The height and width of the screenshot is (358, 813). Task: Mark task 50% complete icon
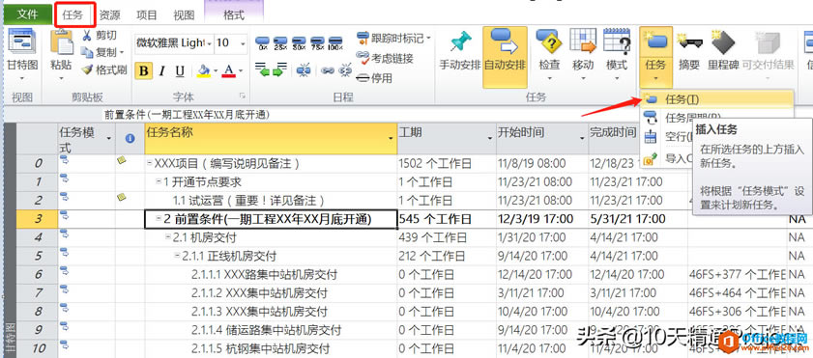299,42
